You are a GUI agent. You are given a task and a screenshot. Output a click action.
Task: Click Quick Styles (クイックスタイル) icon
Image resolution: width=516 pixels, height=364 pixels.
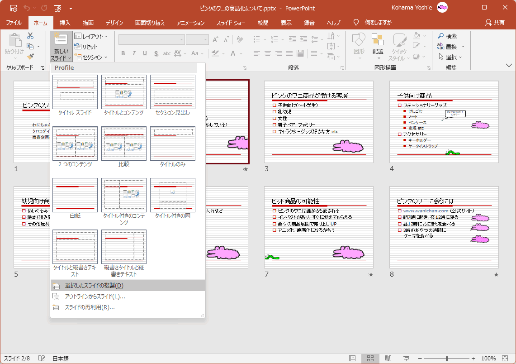399,46
